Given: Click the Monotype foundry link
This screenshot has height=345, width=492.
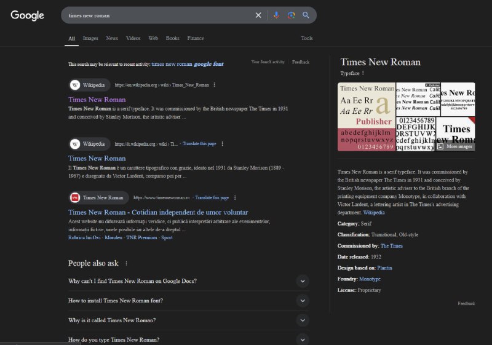Looking at the screenshot, I should click(370, 279).
